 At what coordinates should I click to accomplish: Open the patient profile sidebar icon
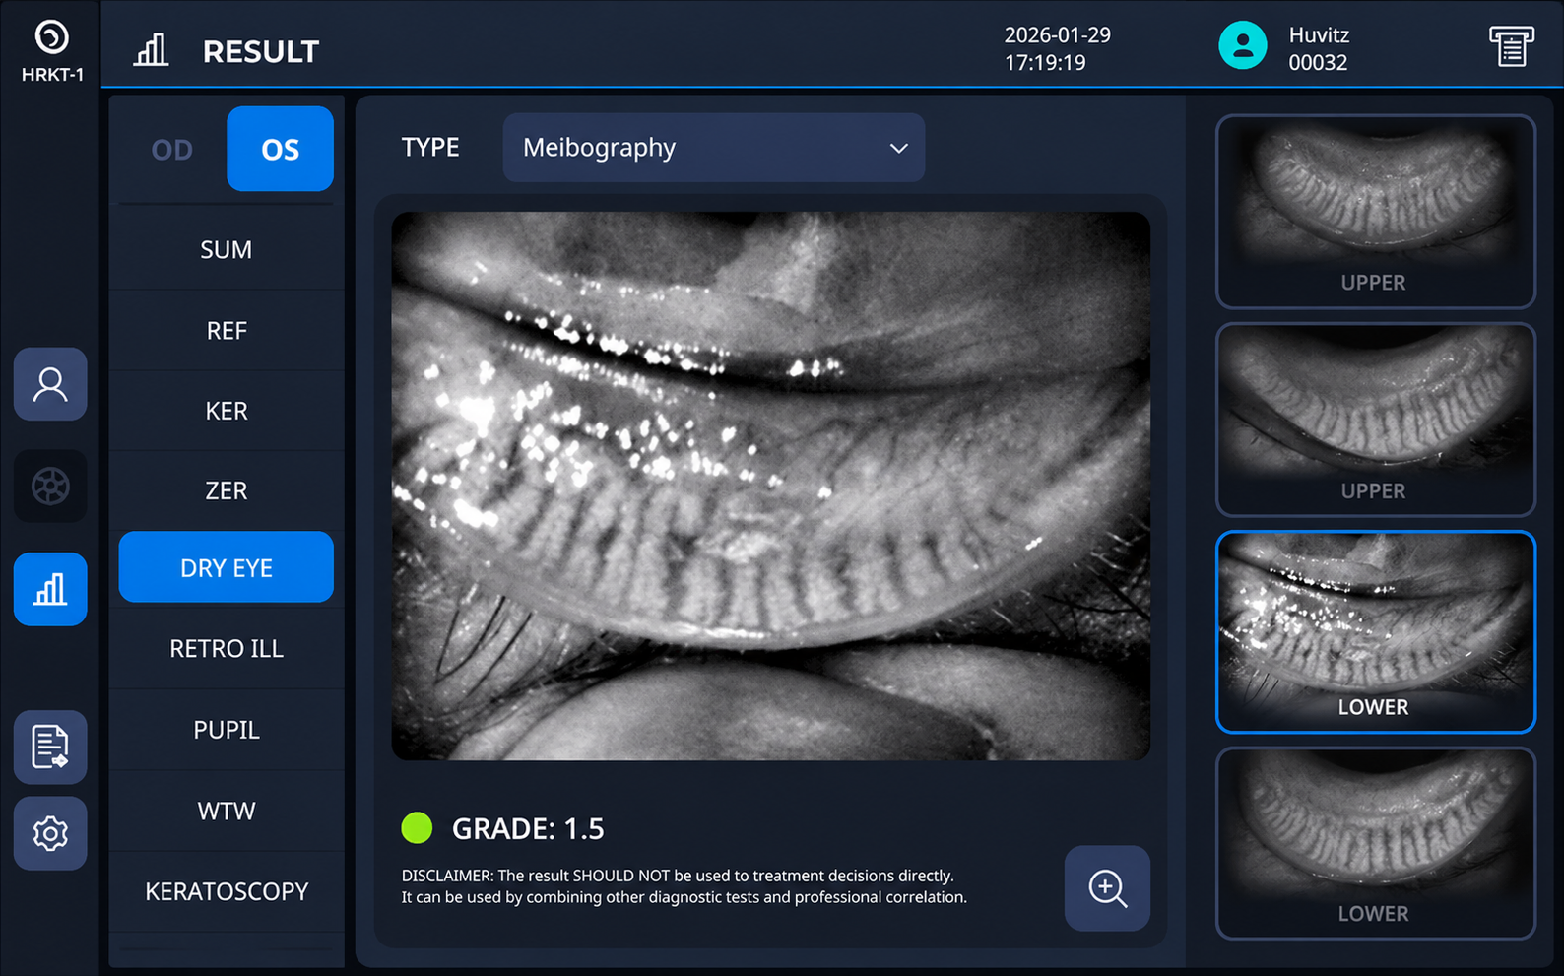click(x=50, y=384)
